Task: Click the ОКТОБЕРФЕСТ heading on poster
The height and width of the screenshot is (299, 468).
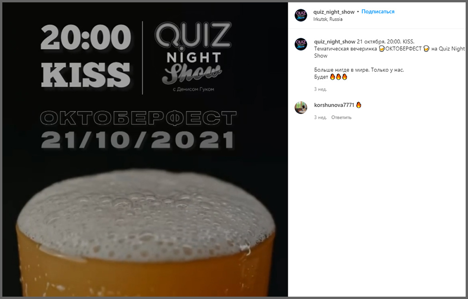Action: [x=138, y=118]
